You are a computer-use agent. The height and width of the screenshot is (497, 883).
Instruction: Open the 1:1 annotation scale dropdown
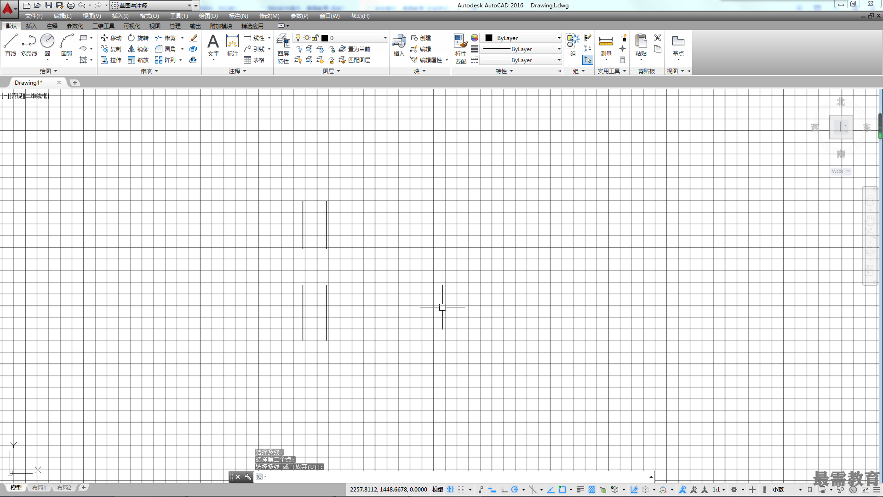719,489
